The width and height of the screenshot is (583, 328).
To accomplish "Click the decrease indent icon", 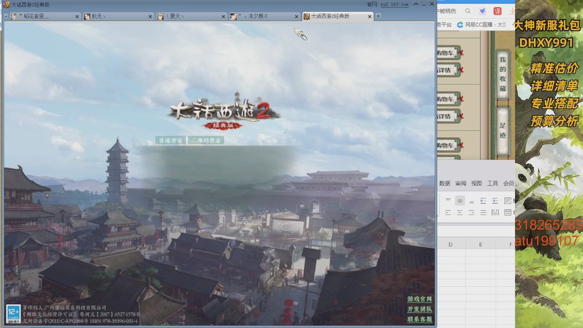I will (483, 200).
